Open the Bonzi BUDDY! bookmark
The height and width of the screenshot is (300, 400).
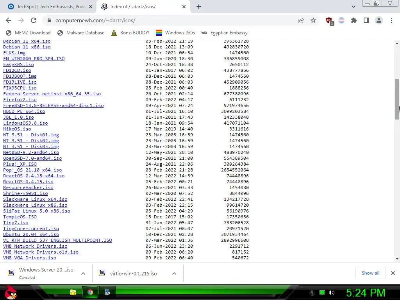click(130, 33)
